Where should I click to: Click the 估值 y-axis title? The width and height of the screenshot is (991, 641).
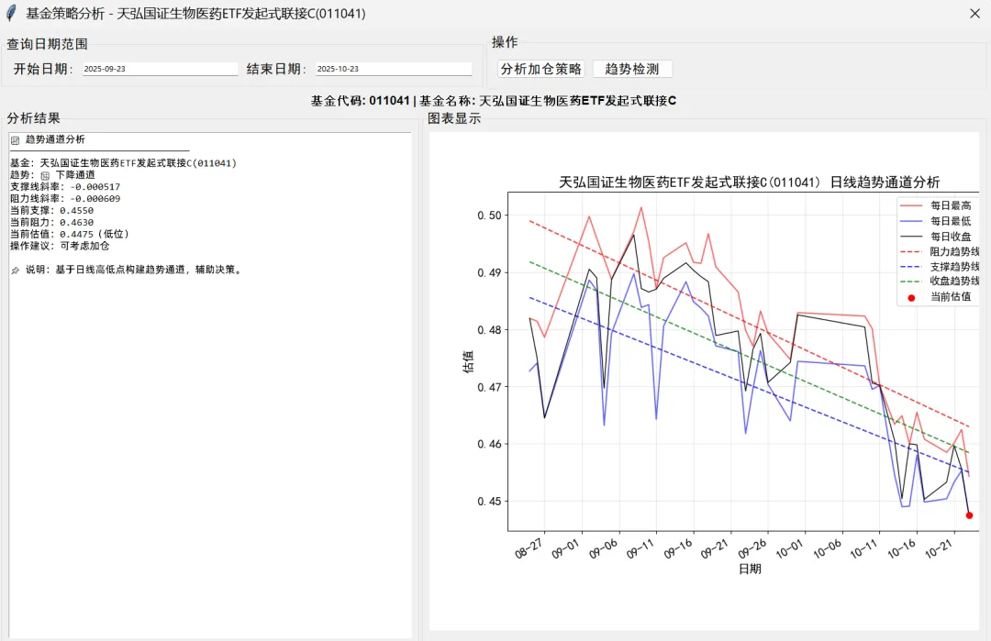coord(468,362)
